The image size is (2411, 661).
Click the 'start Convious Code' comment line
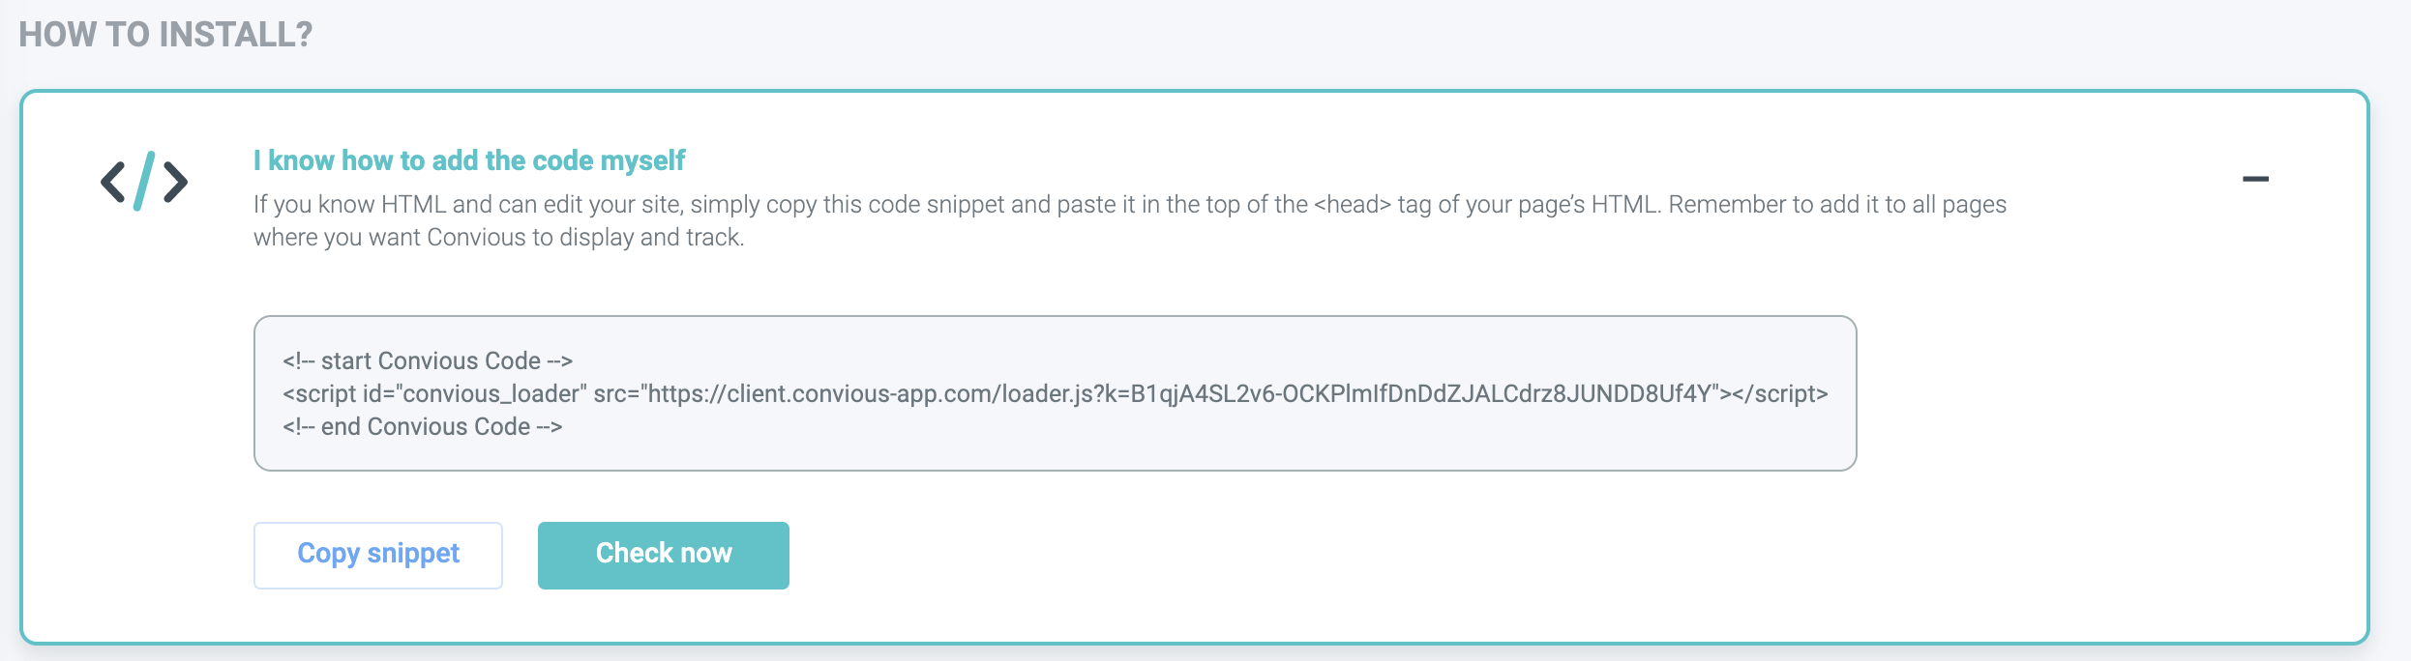tap(428, 361)
